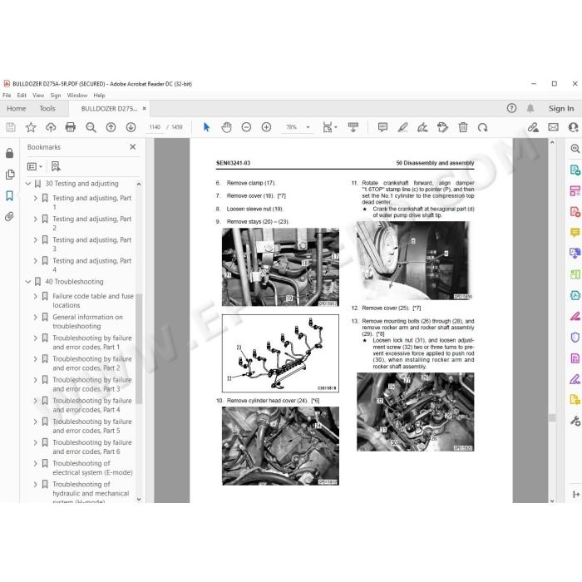Toggle the Page Thumbnails panel icon

(x=10, y=175)
